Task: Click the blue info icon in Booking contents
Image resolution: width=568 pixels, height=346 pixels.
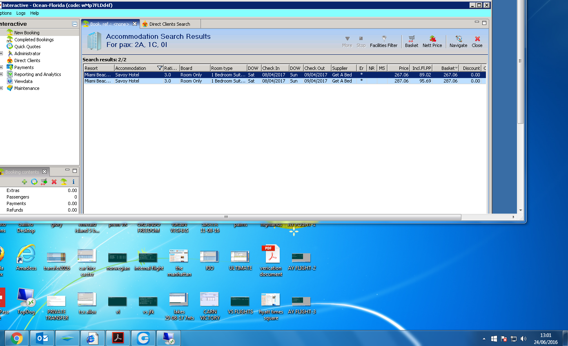Action: [74, 182]
